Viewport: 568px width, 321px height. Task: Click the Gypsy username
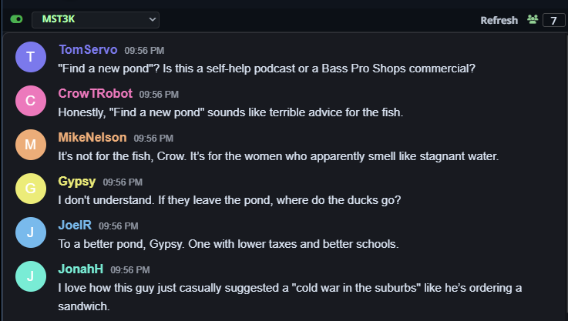pyautogui.click(x=76, y=182)
